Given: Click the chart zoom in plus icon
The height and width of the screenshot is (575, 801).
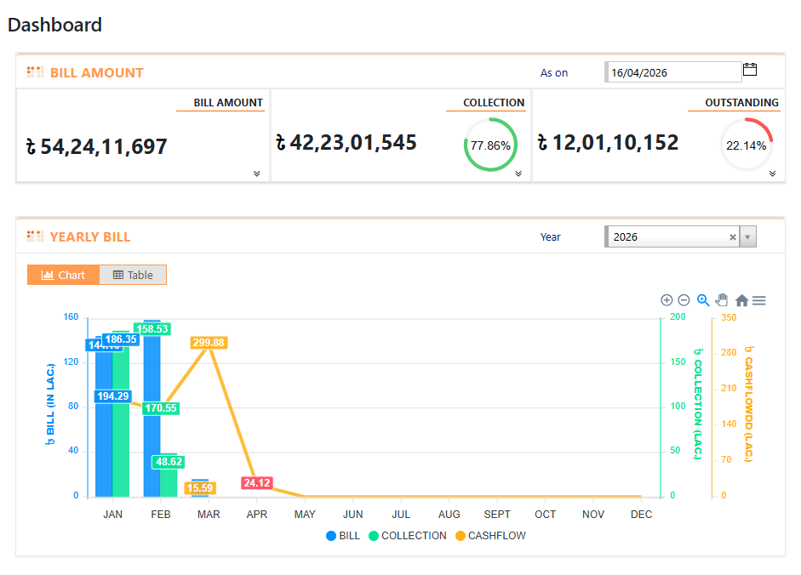Looking at the screenshot, I should point(667,300).
